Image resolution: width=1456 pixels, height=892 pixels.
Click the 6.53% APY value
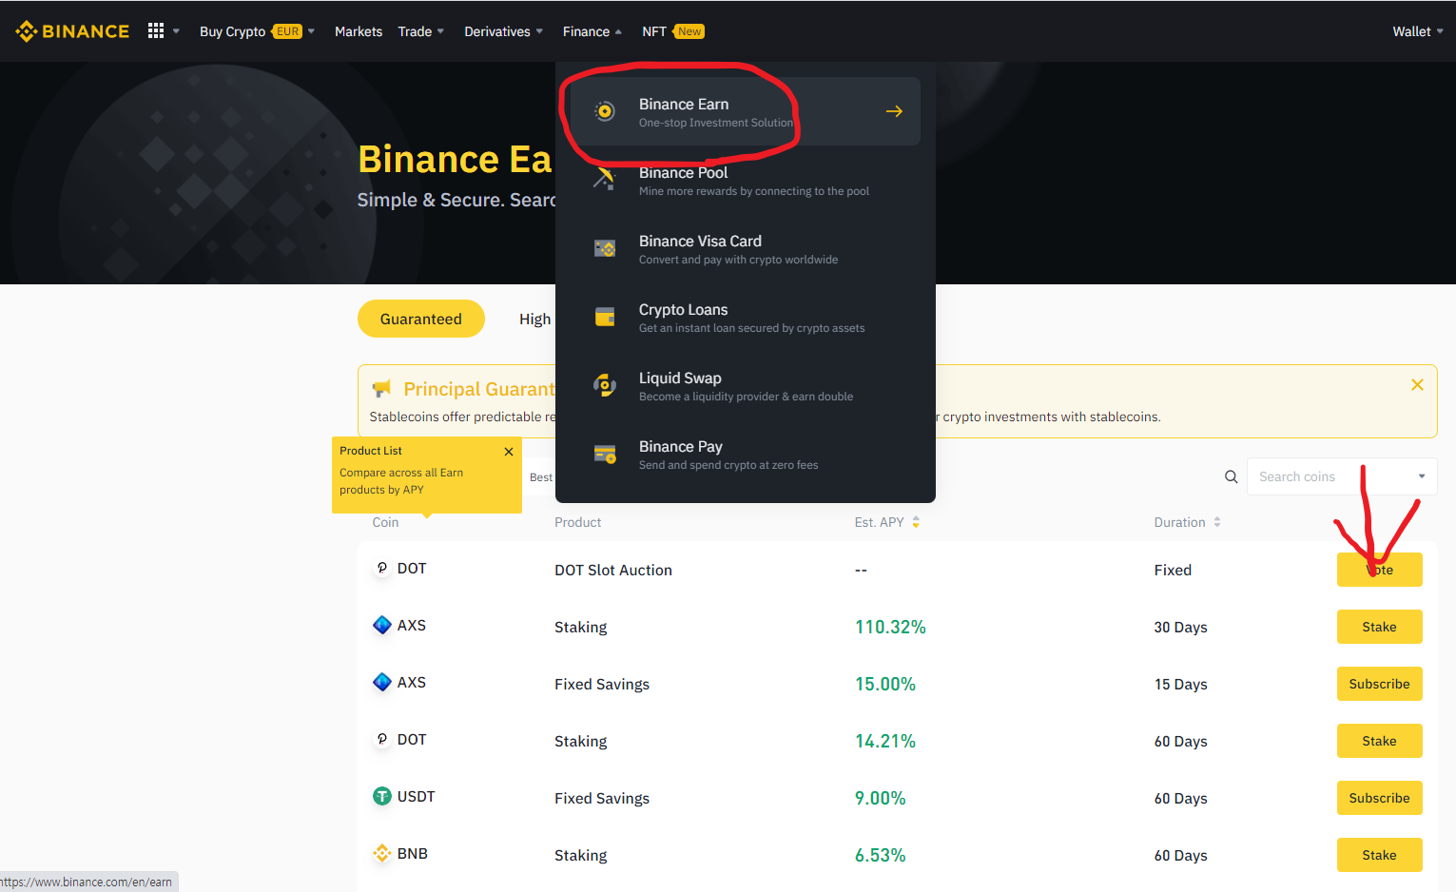pyautogui.click(x=881, y=855)
